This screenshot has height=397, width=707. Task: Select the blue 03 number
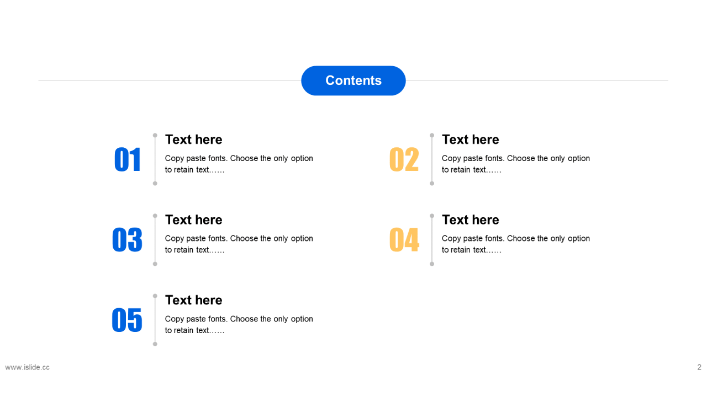127,240
